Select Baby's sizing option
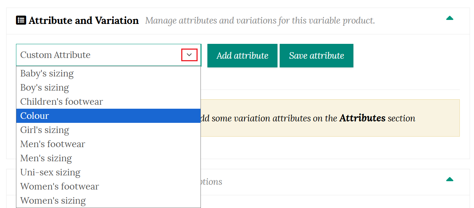The image size is (474, 208). coord(108,73)
